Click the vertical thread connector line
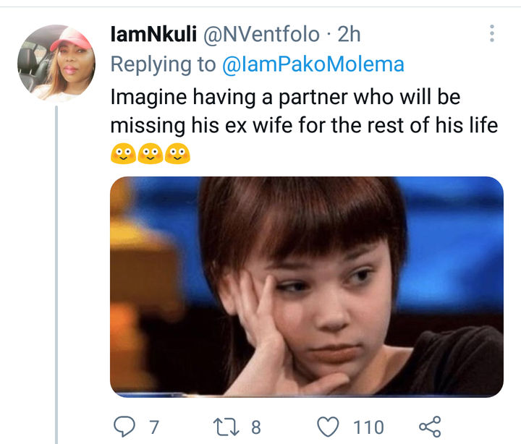521x444 pixels. 56,275
